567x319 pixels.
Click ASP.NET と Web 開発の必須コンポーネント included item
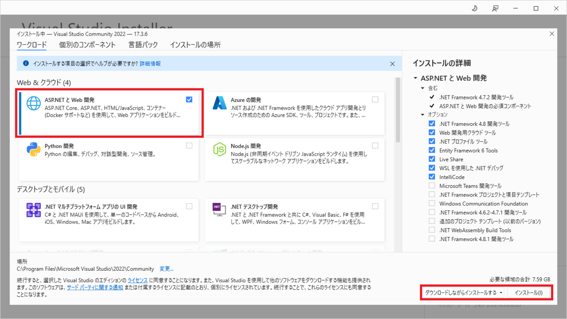pos(485,106)
